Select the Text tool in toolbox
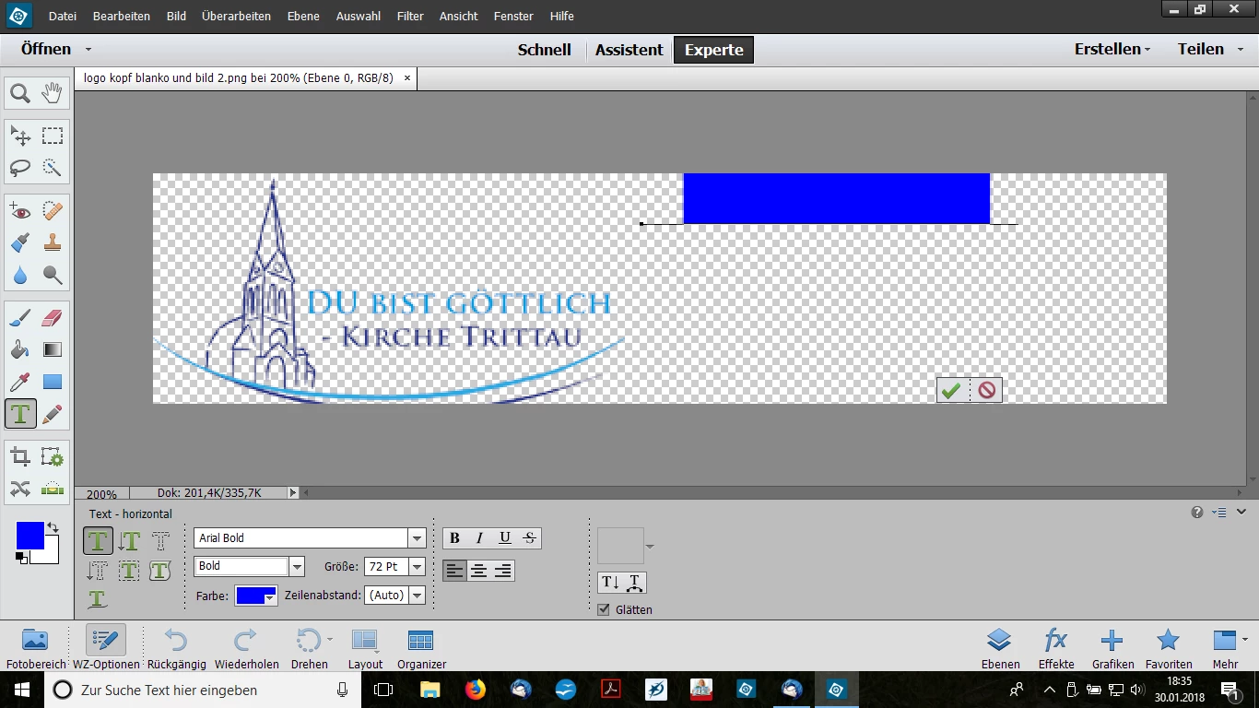1259x708 pixels. 20,414
